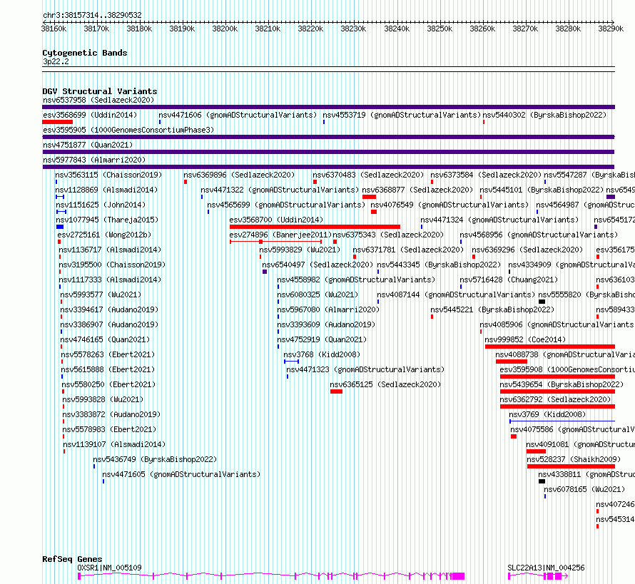635x584 pixels.
Task: Click nsv3394617 (Audano2019) label
Action: coord(109,309)
